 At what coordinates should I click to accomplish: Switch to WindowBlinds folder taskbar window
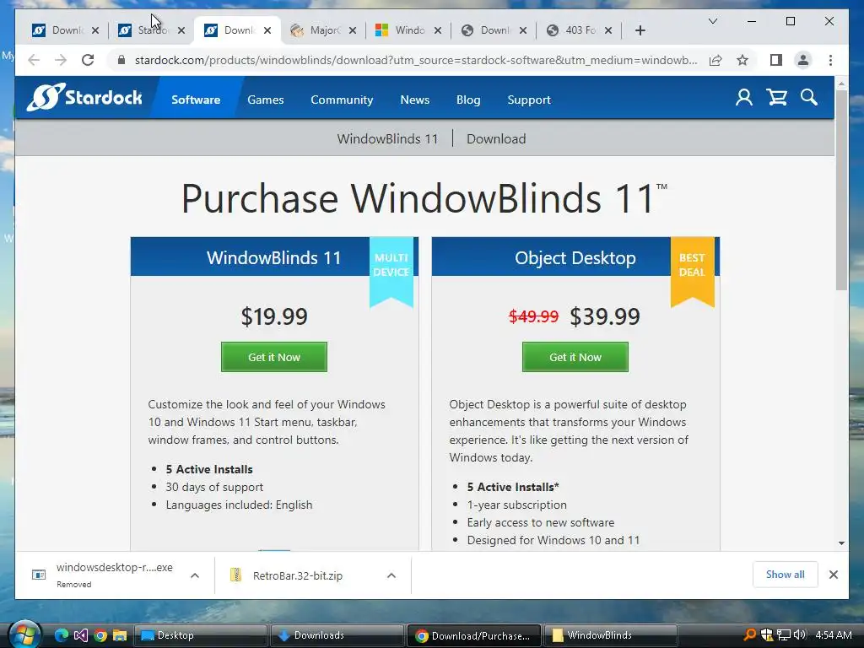[x=611, y=635]
